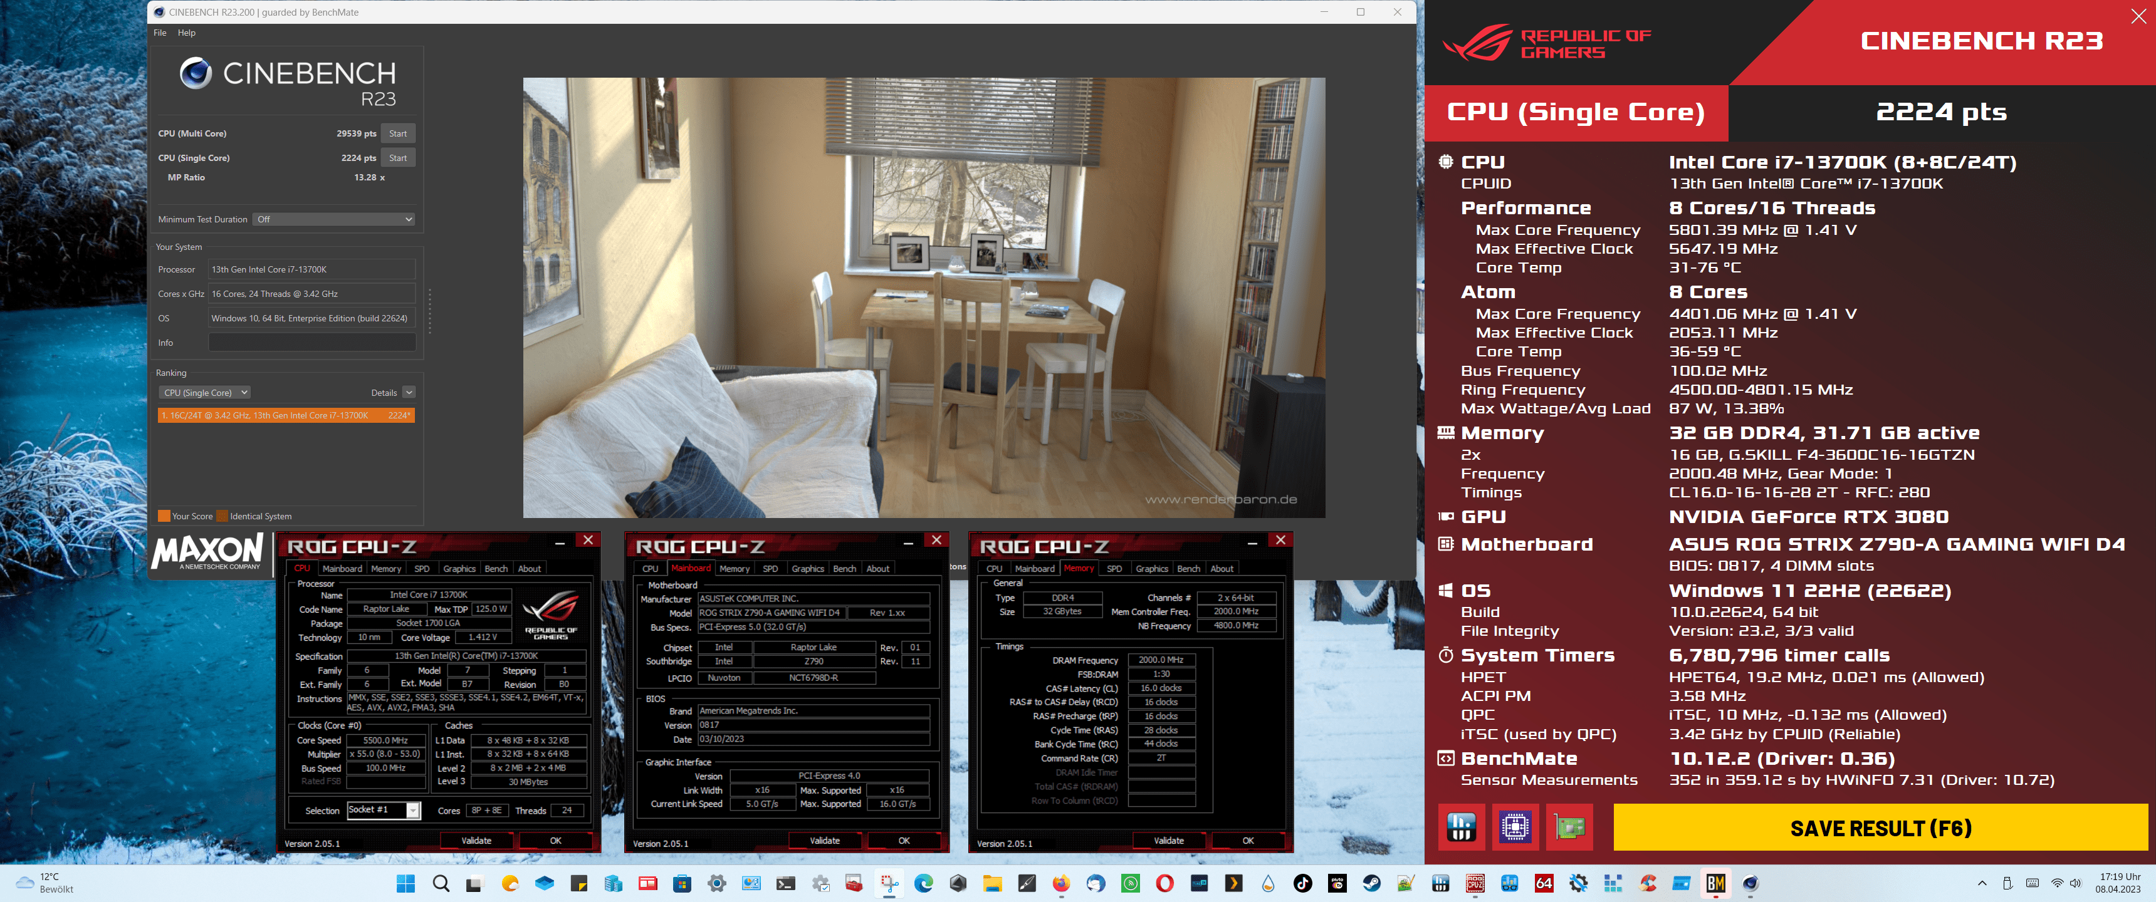
Task: Open Graphics tab in the first CPU-Z window
Action: 459,568
